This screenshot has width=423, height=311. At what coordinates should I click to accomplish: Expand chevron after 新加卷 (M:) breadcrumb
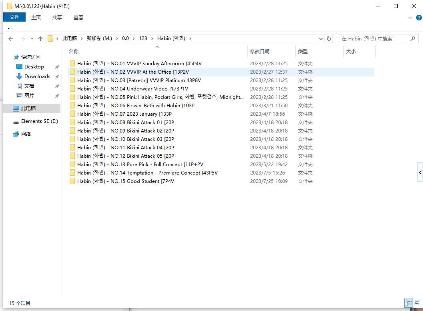pyautogui.click(x=117, y=38)
